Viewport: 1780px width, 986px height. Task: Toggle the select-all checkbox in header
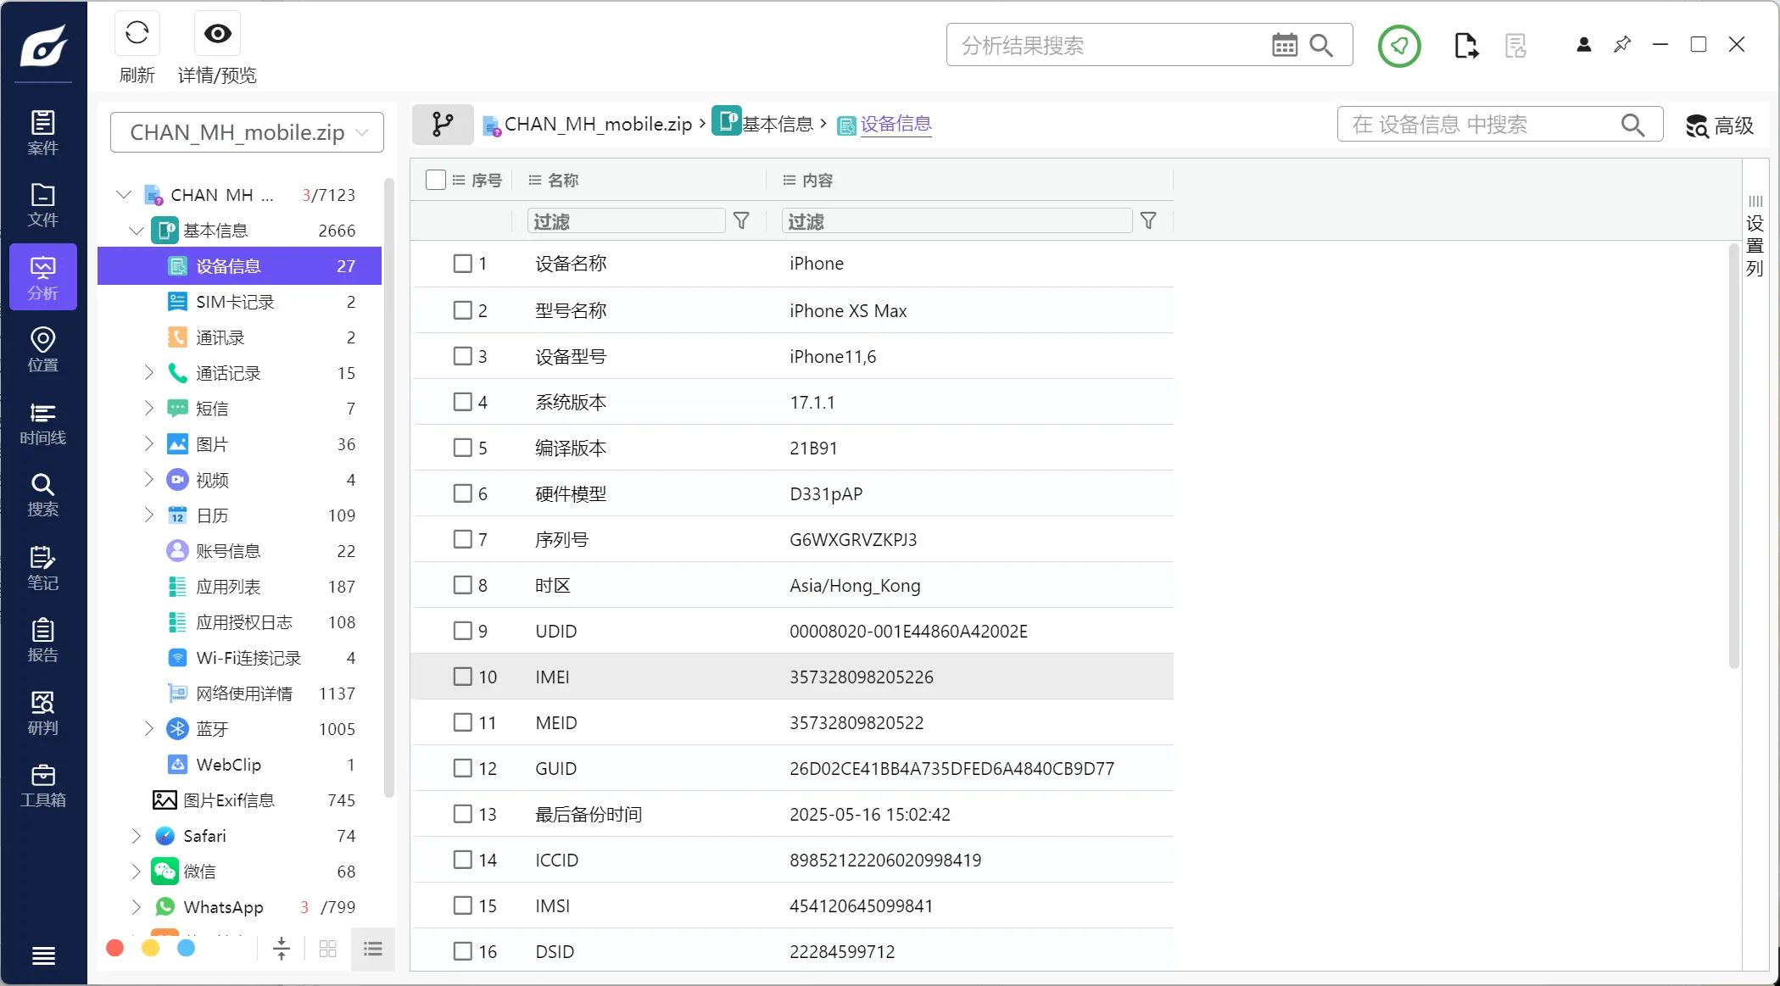(x=436, y=180)
